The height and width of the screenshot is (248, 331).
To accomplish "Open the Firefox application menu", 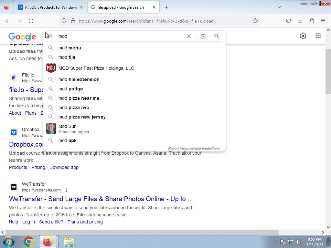I will pyautogui.click(x=323, y=21).
